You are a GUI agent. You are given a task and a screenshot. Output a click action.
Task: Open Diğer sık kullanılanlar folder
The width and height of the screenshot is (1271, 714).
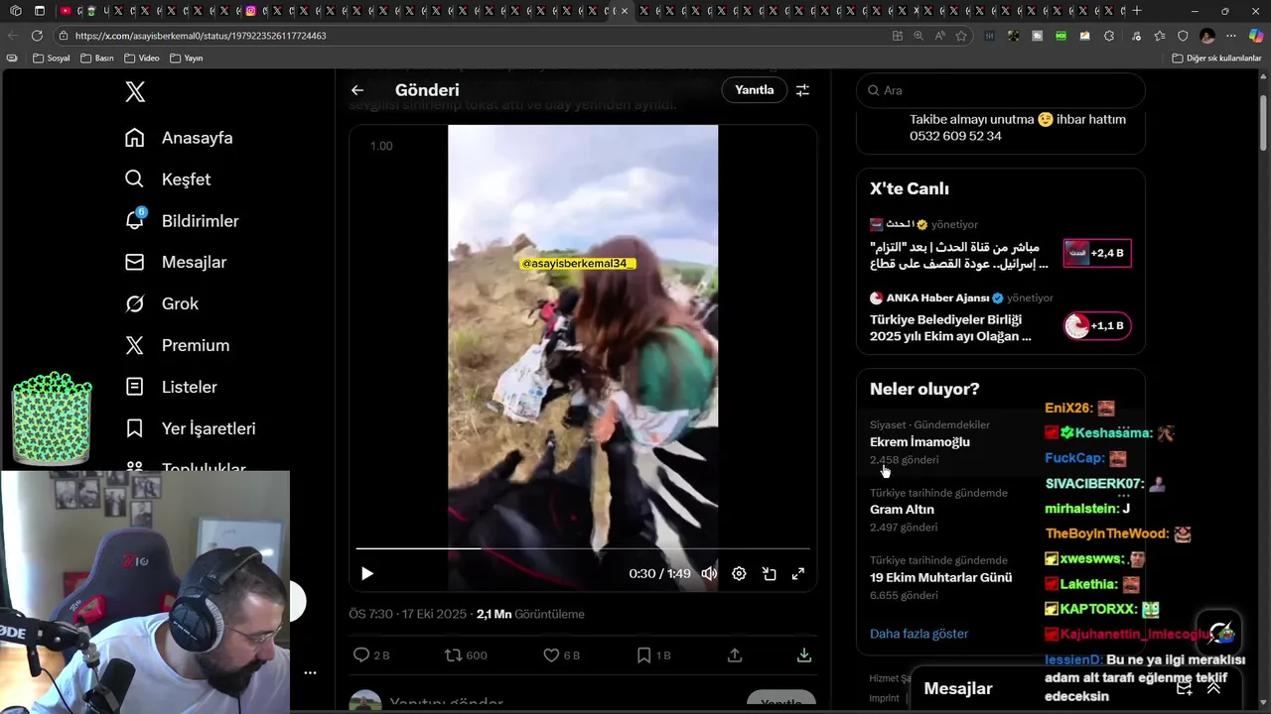1216,59
